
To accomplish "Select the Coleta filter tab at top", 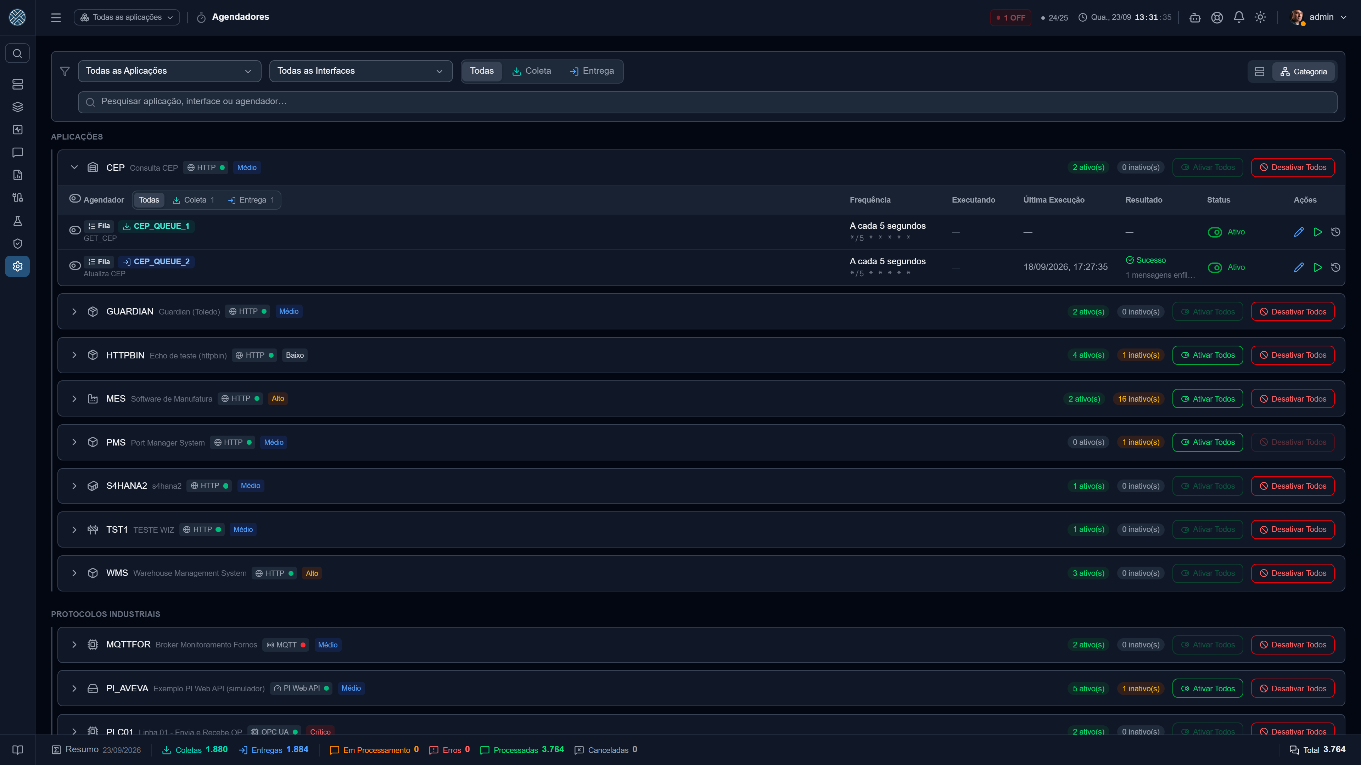I will [x=532, y=71].
